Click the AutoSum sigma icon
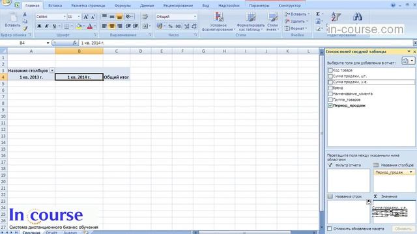 point(318,14)
